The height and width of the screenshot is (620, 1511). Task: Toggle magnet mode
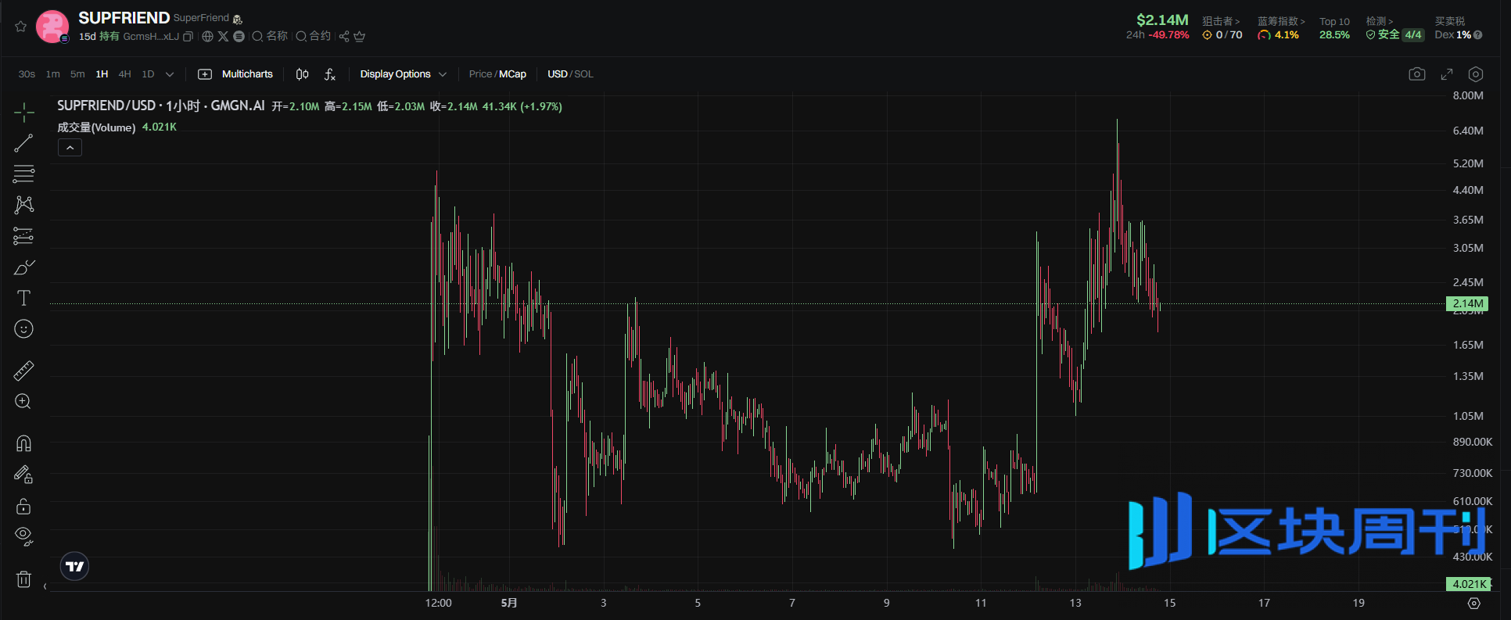click(x=24, y=443)
